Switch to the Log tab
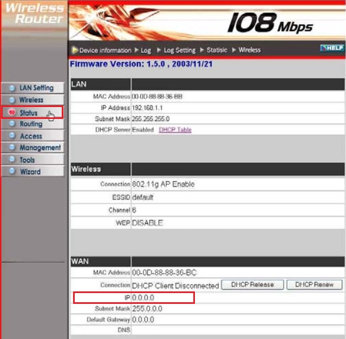The image size is (346, 339). coord(146,50)
